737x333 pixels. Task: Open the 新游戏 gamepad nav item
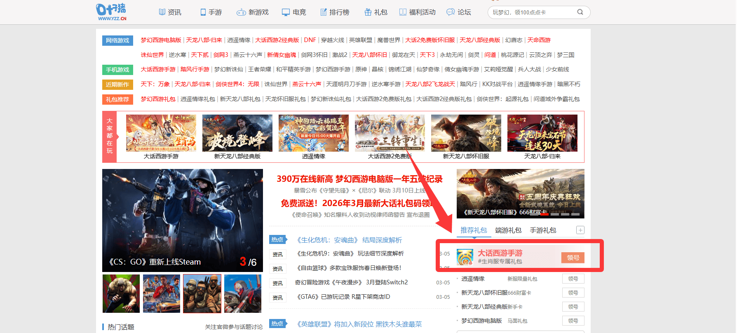click(x=252, y=12)
